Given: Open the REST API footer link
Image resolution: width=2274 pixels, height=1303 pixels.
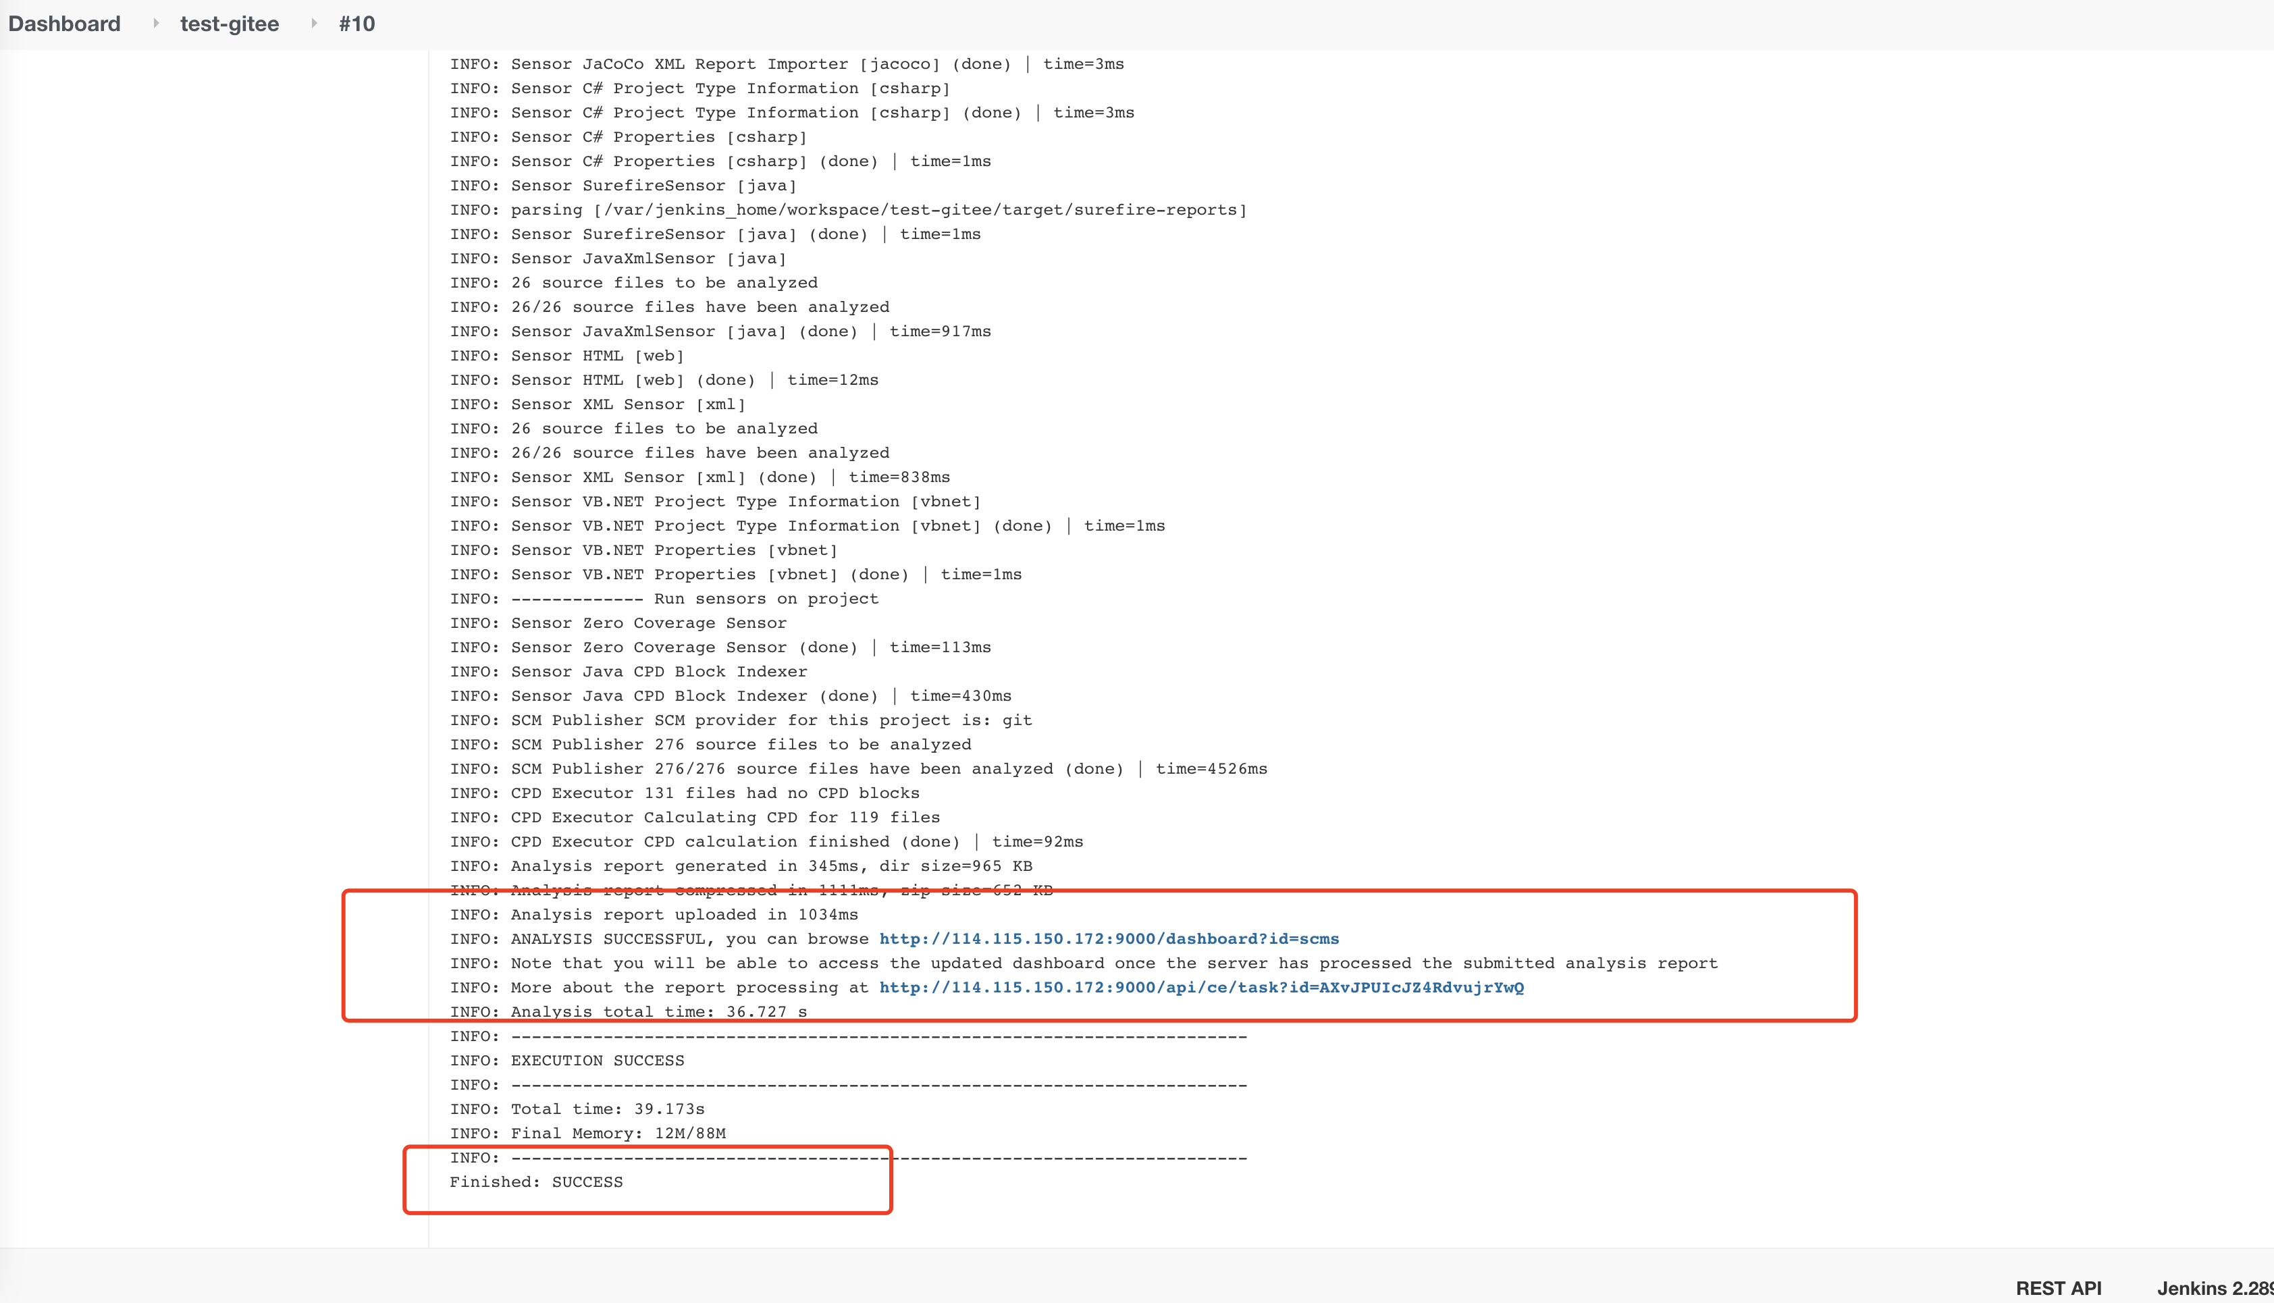Looking at the screenshot, I should pos(2059,1287).
